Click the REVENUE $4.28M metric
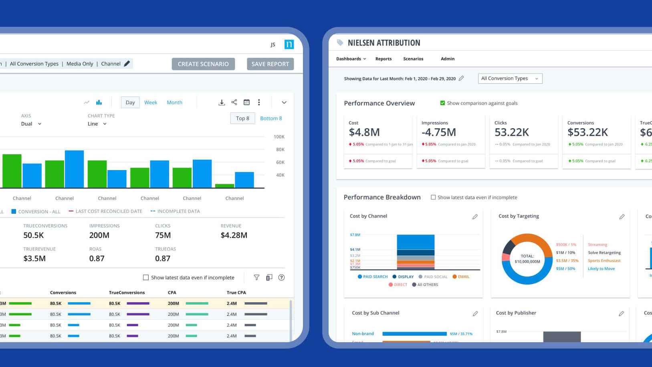This screenshot has width=652, height=367. click(x=234, y=231)
